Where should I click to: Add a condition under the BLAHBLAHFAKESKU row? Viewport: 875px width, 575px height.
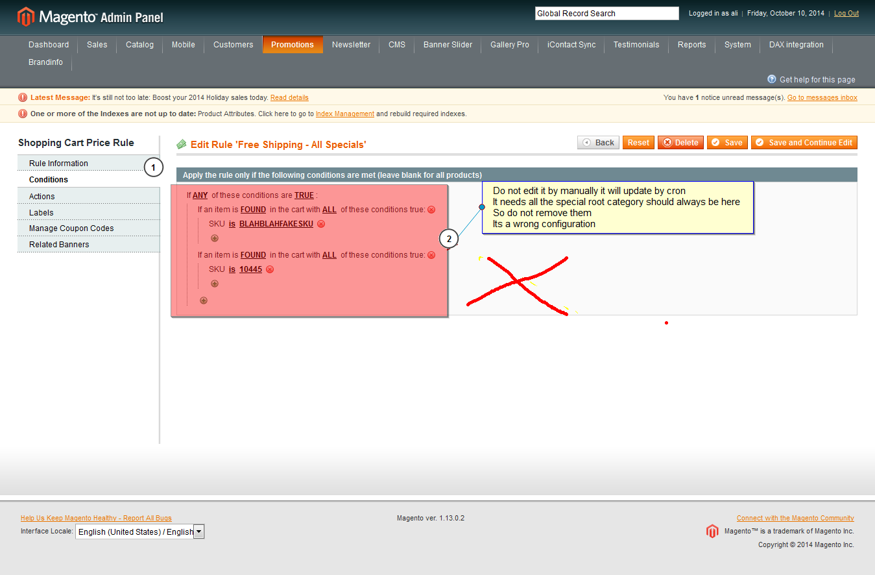click(x=215, y=238)
